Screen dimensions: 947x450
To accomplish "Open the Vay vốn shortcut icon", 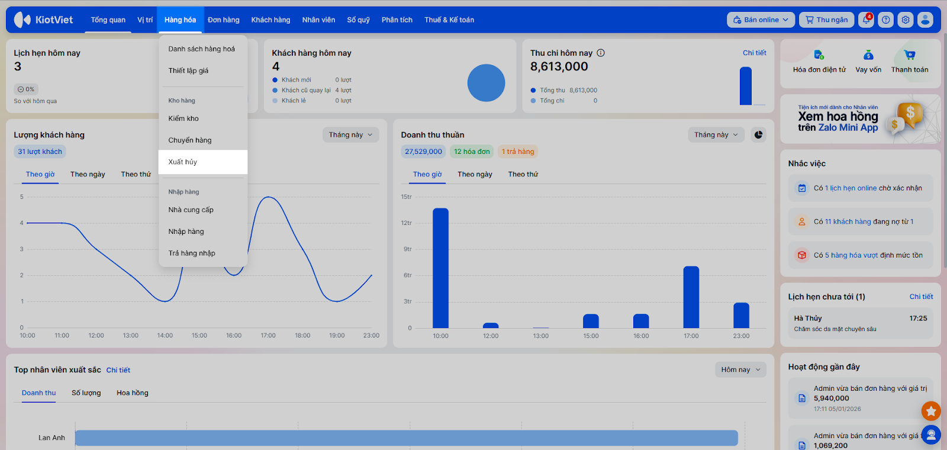I will pos(868,55).
